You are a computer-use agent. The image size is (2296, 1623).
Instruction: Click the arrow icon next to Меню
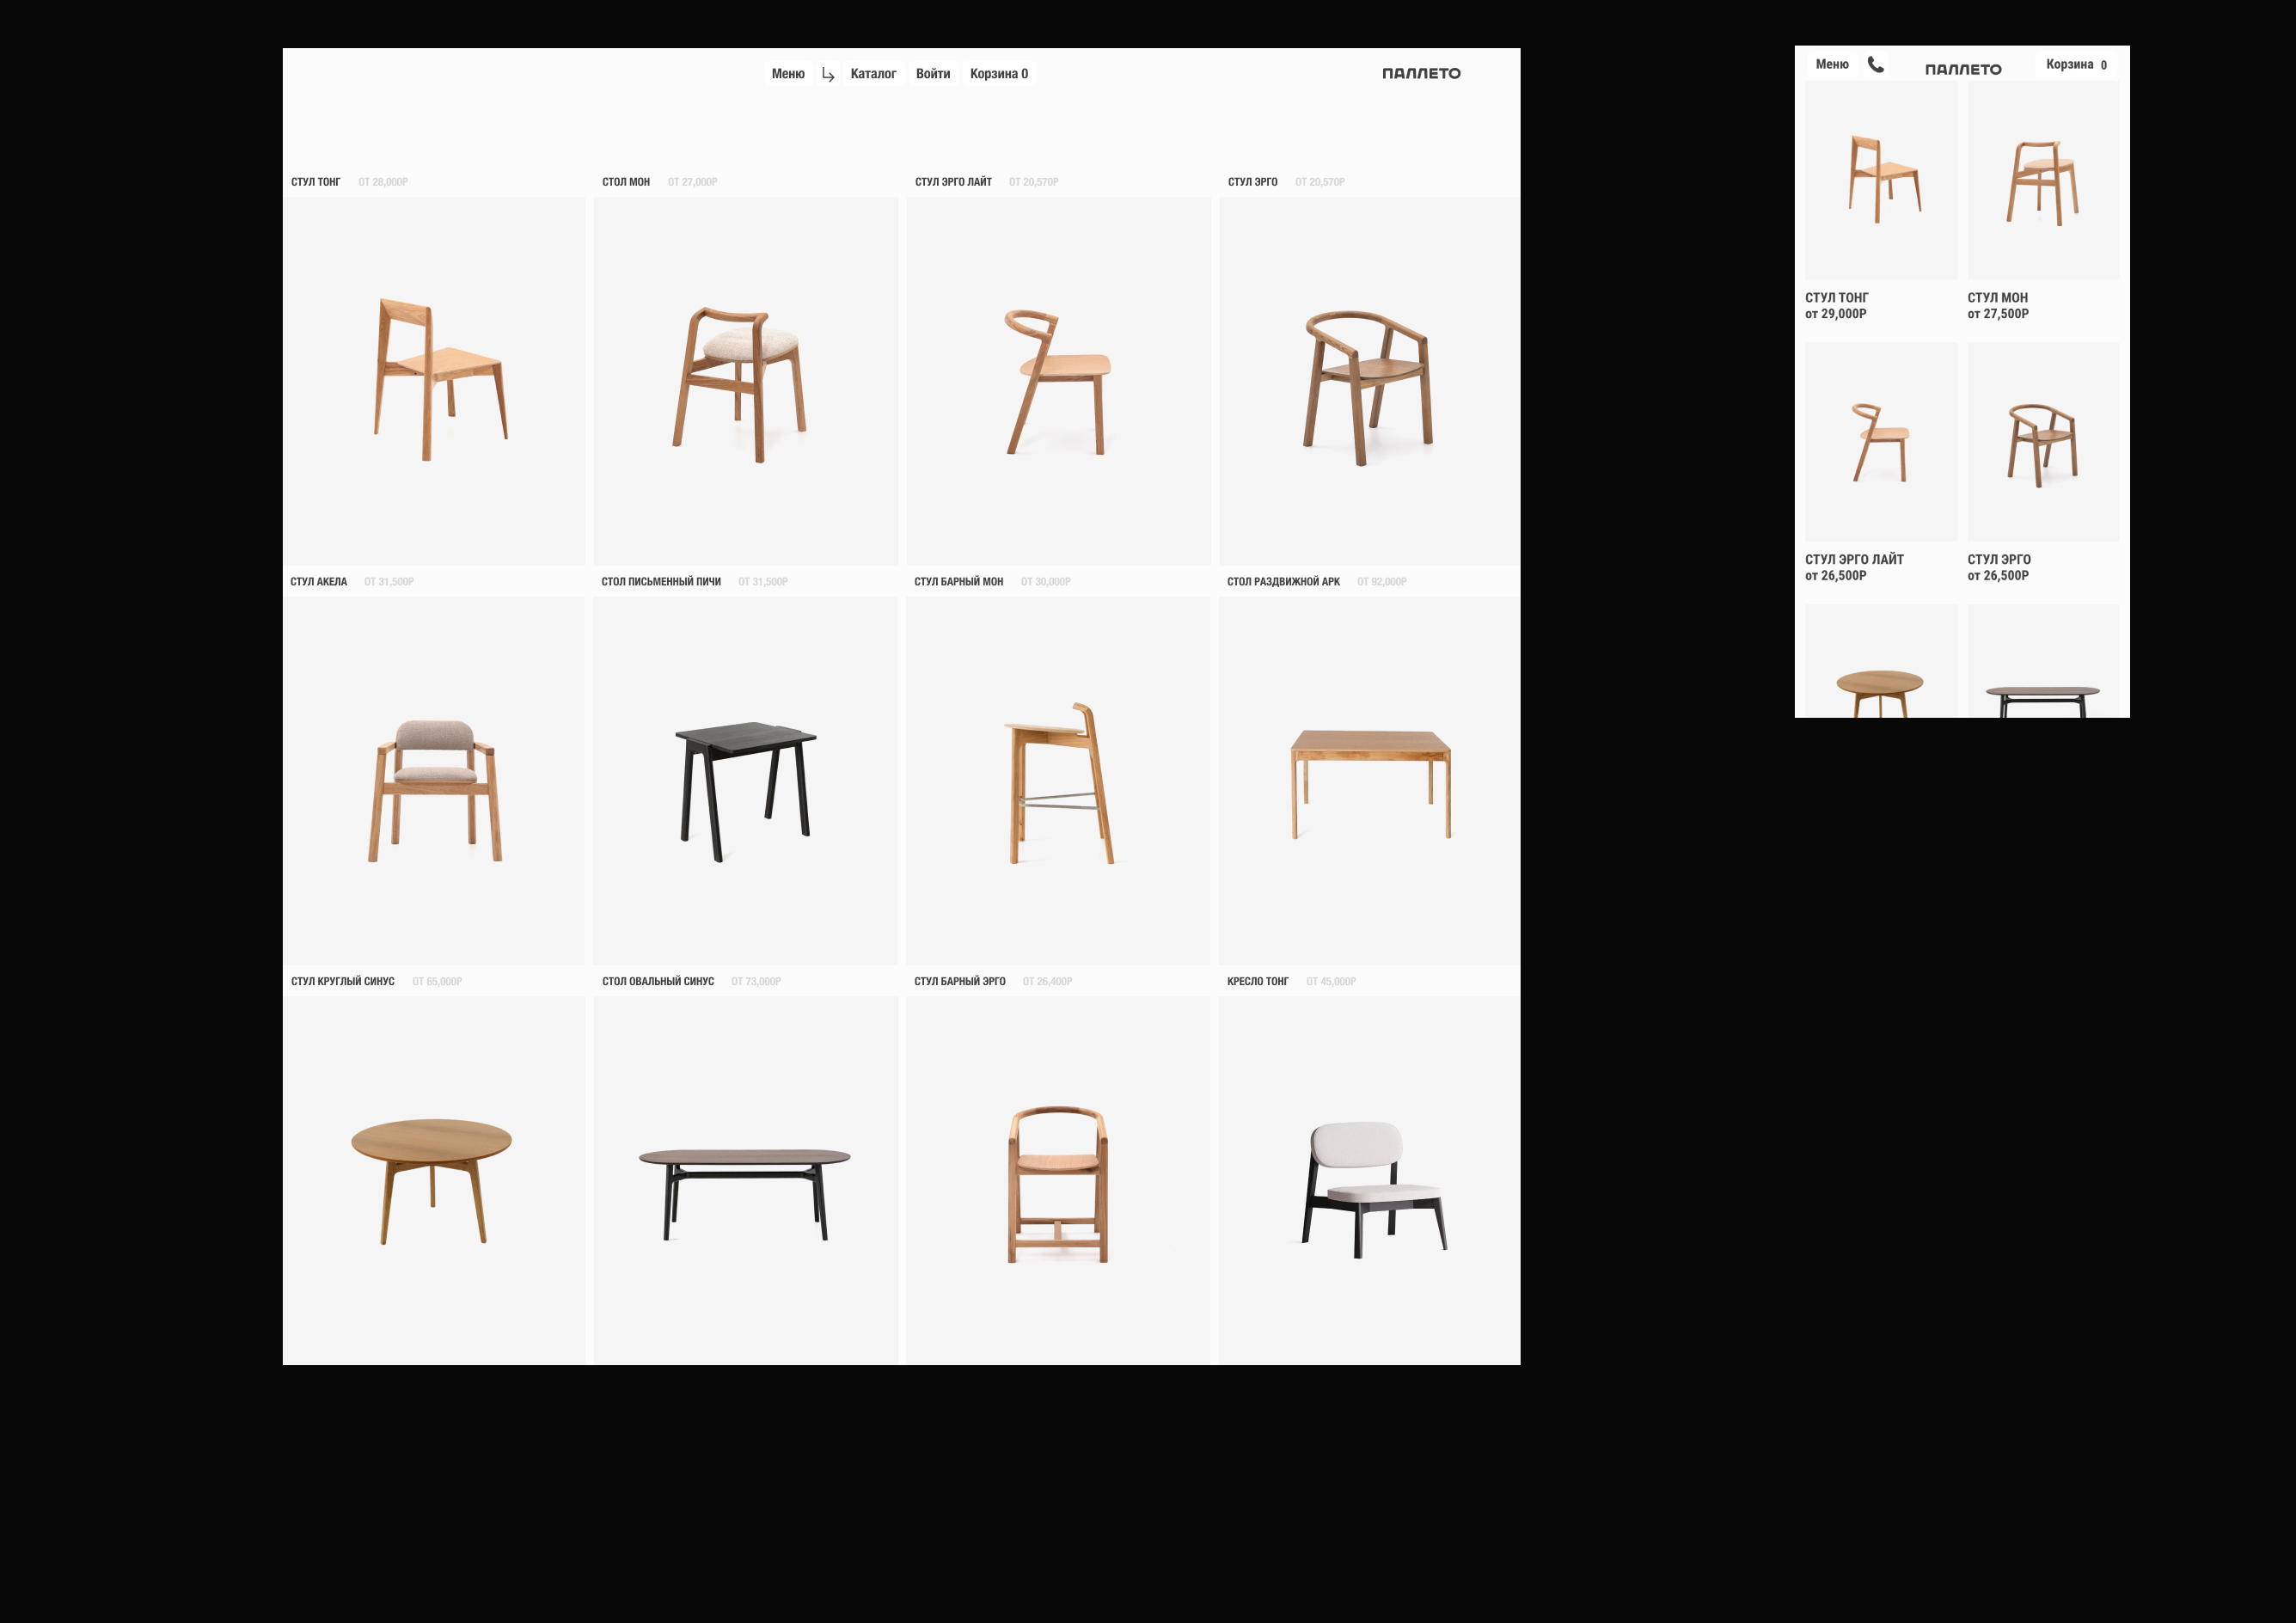828,75
